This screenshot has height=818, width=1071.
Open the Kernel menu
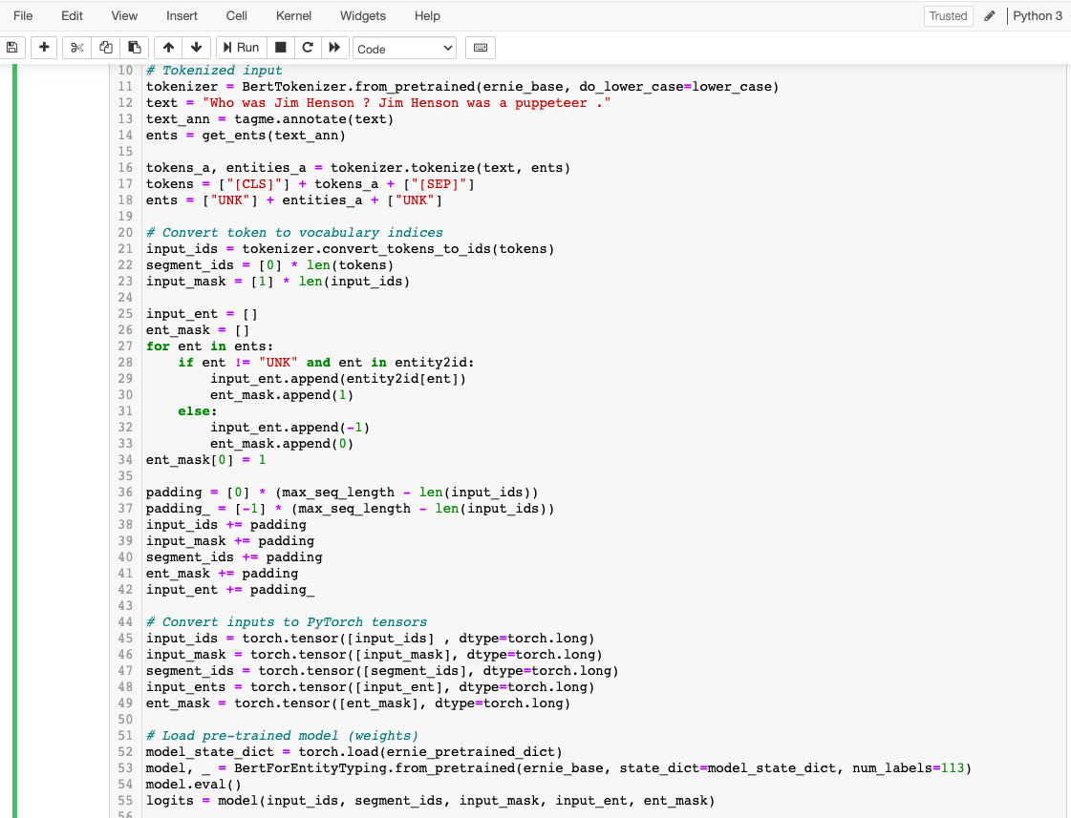pos(293,15)
